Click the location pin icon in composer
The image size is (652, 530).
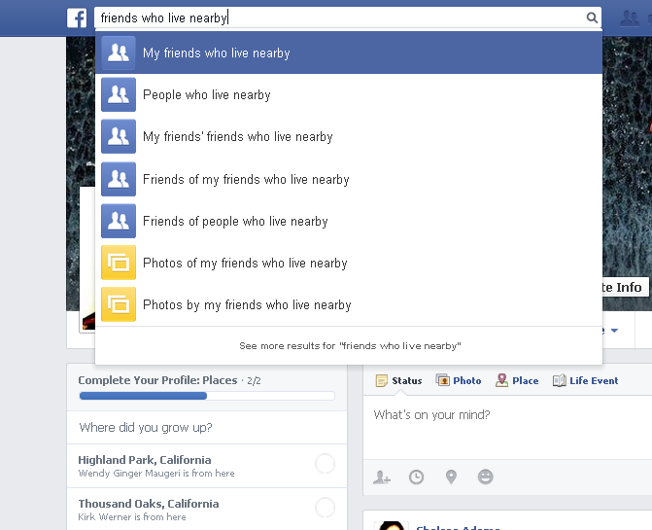point(451,477)
